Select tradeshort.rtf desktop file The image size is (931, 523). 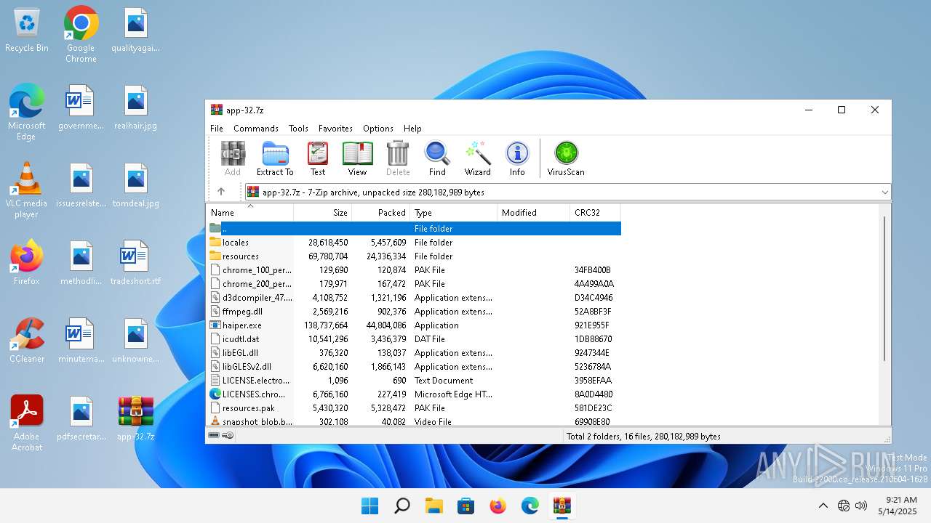coord(136,263)
